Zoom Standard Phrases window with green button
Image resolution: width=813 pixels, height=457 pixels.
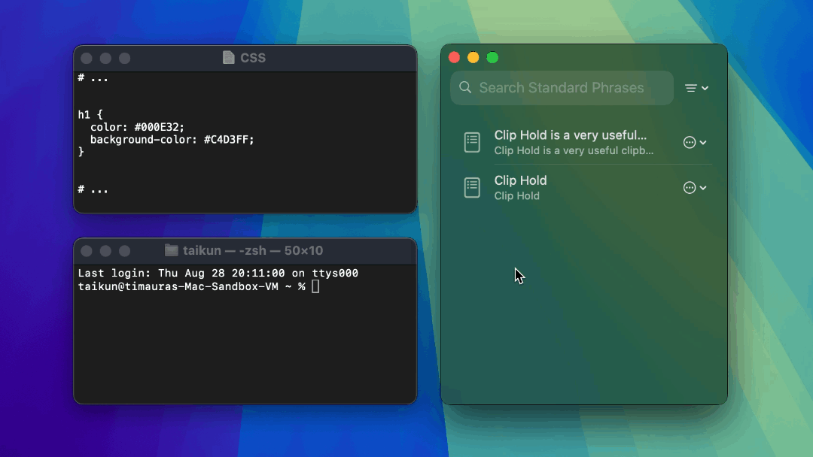(x=492, y=58)
